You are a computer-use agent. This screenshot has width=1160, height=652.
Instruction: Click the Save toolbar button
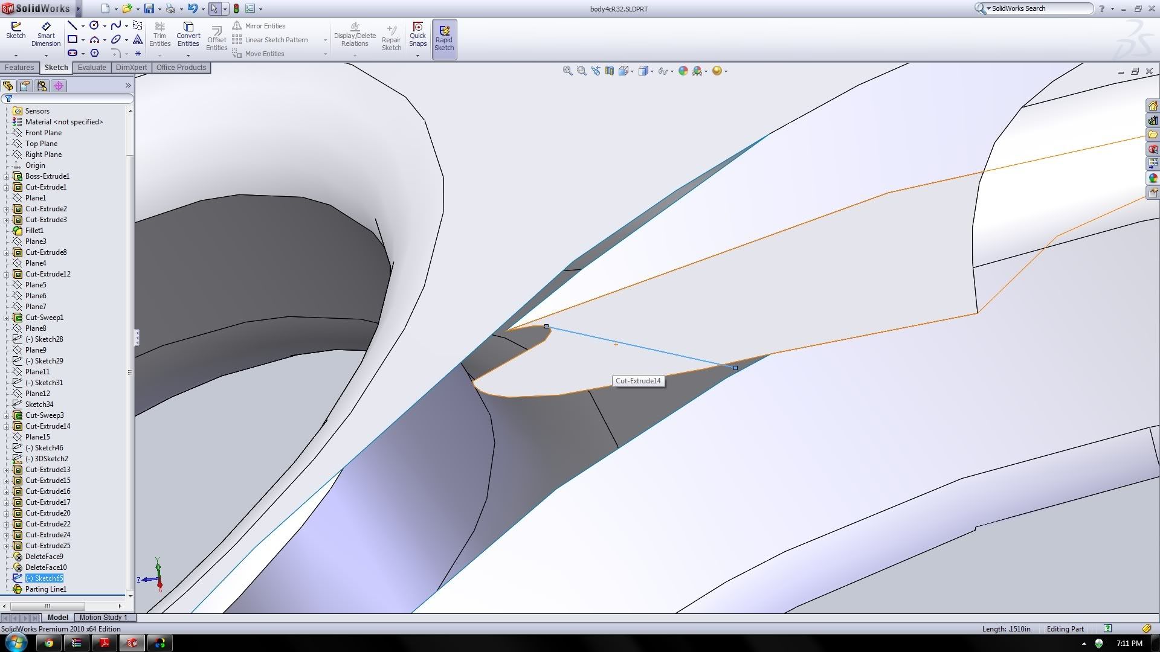(x=149, y=8)
